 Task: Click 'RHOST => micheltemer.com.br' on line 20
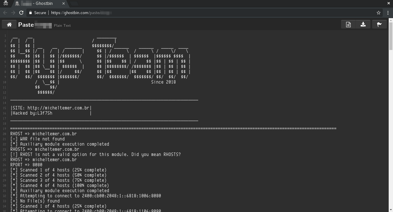[43, 134]
